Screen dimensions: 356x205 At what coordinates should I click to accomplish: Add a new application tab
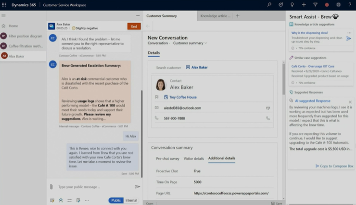(x=238, y=16)
